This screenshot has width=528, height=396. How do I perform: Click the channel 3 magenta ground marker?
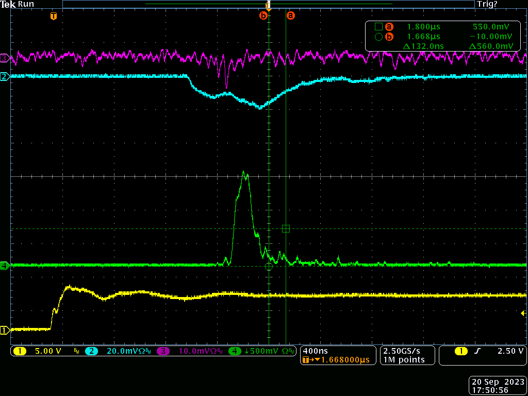[x=5, y=58]
